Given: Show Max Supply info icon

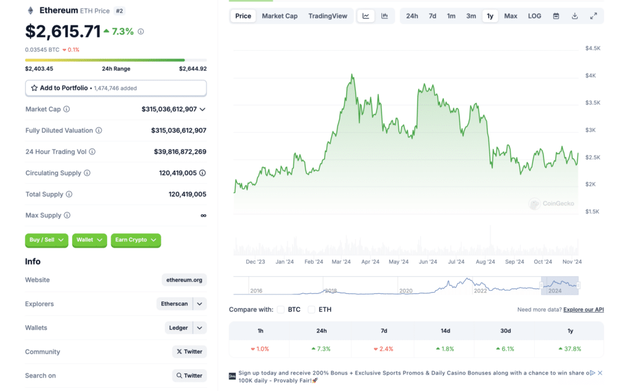Looking at the screenshot, I should (x=67, y=216).
